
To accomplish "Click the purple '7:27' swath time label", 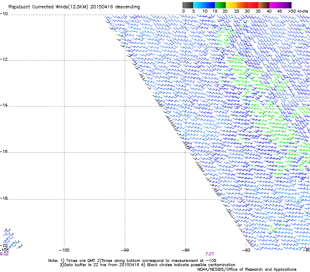I will click(x=209, y=254).
